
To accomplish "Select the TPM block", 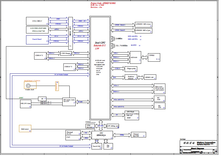I will point(90,126).
